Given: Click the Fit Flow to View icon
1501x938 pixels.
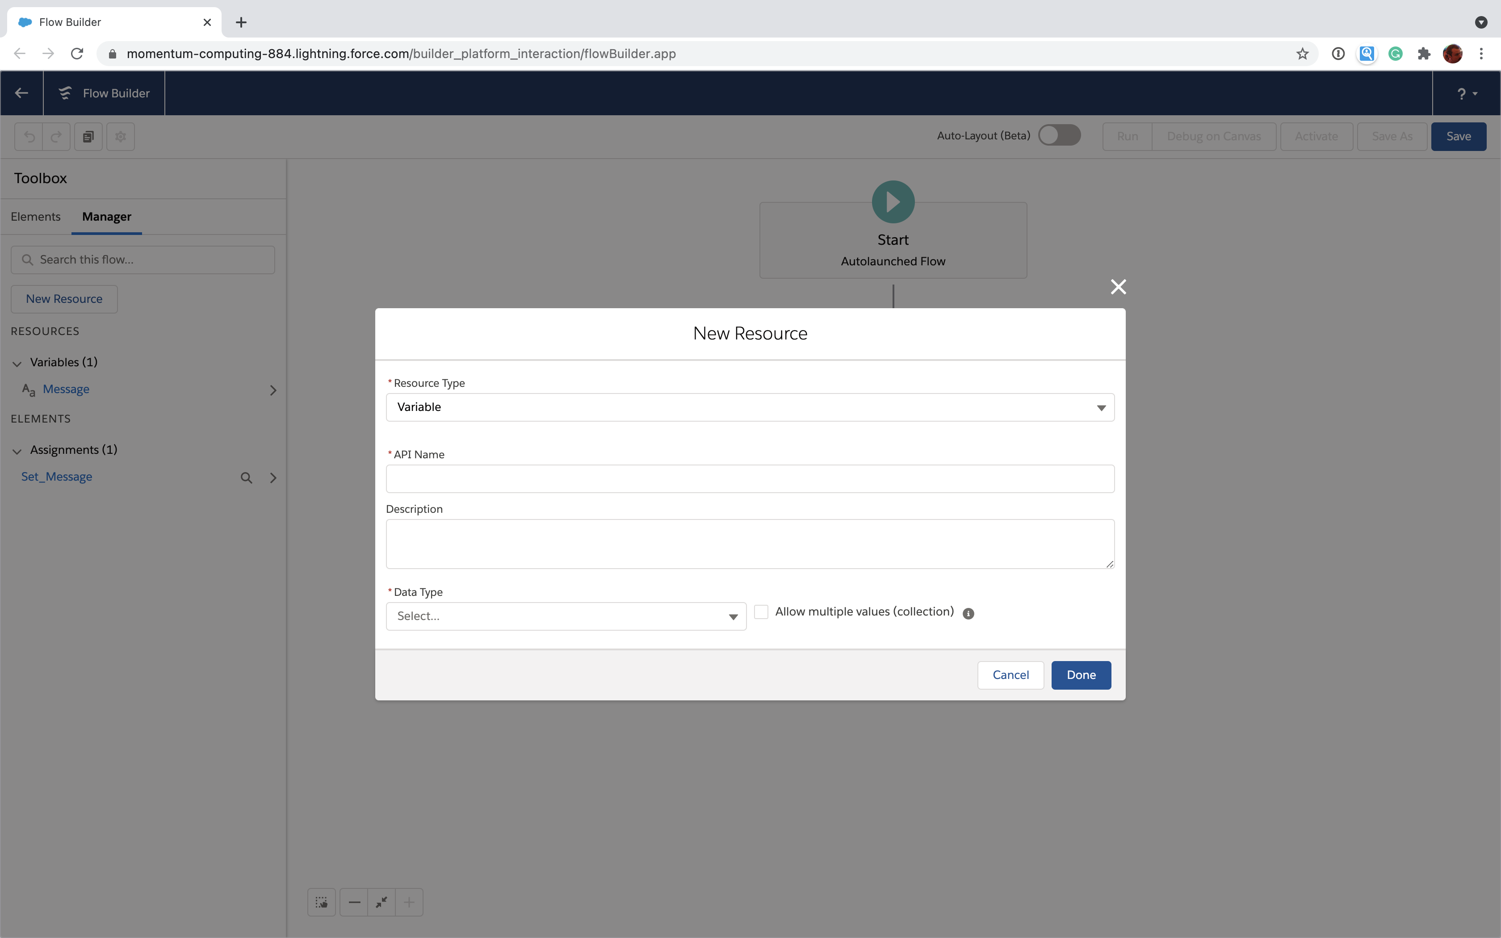Looking at the screenshot, I should pyautogui.click(x=382, y=901).
